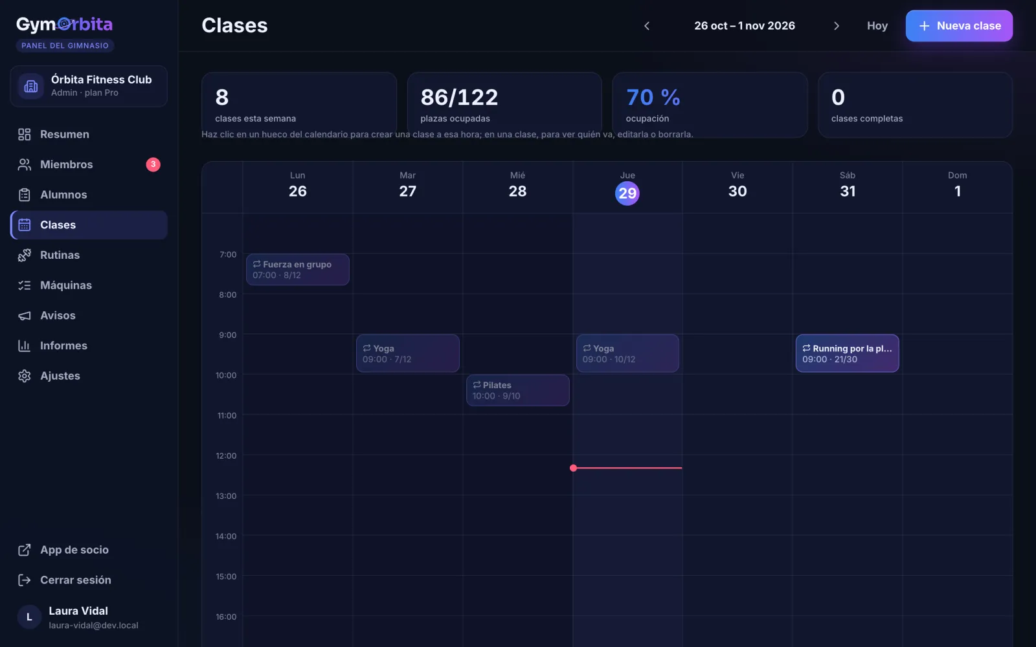1036x647 pixels.
Task: Click the Órbita Fitness Club building icon
Action: [x=31, y=86]
